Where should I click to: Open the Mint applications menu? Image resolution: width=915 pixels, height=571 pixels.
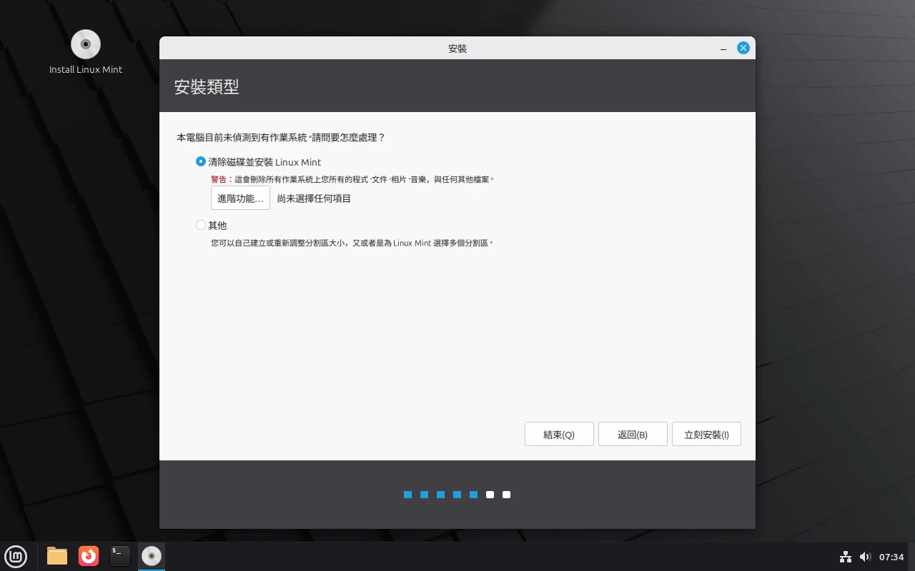pyautogui.click(x=16, y=556)
